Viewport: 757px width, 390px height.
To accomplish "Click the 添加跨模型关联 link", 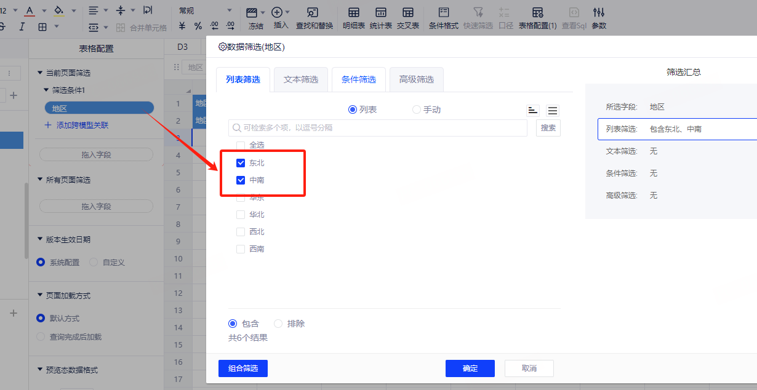I will click(x=82, y=125).
